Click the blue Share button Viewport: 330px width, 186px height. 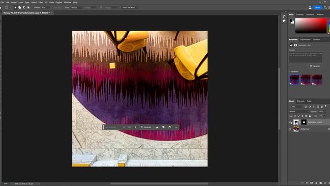click(x=318, y=7)
